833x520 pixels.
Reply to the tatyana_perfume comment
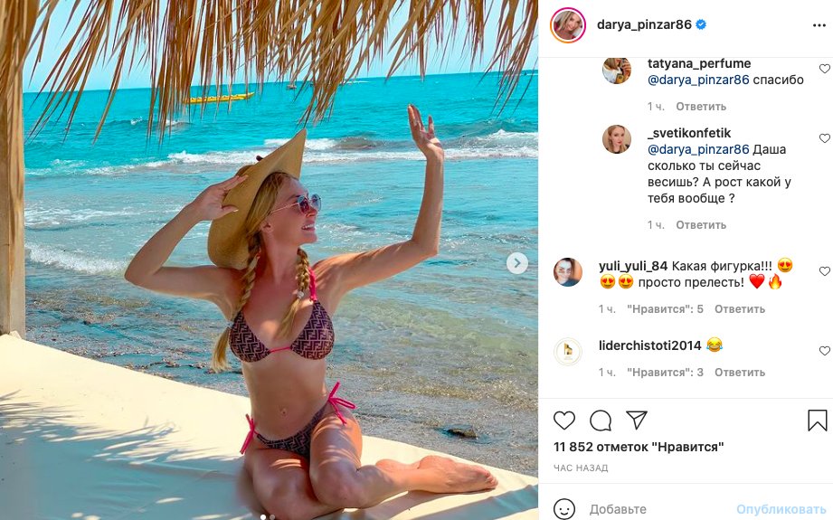[701, 107]
